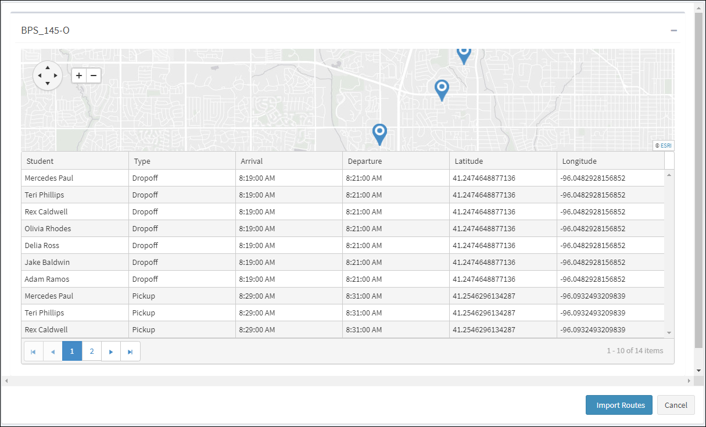Cancel the route import dialog
Screen dimensions: 706x427
(676, 405)
